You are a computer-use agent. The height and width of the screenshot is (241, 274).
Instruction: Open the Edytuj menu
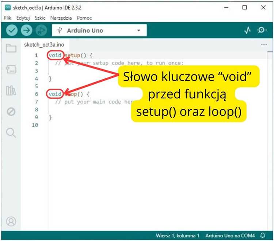click(x=23, y=18)
